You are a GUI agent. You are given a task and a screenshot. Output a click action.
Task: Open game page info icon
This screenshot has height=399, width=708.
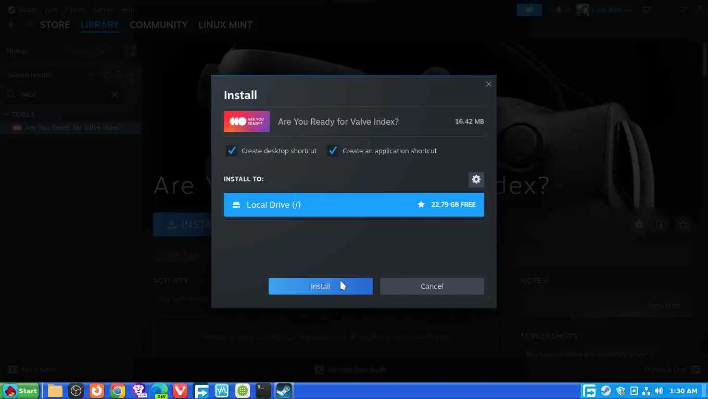pyautogui.click(x=661, y=224)
